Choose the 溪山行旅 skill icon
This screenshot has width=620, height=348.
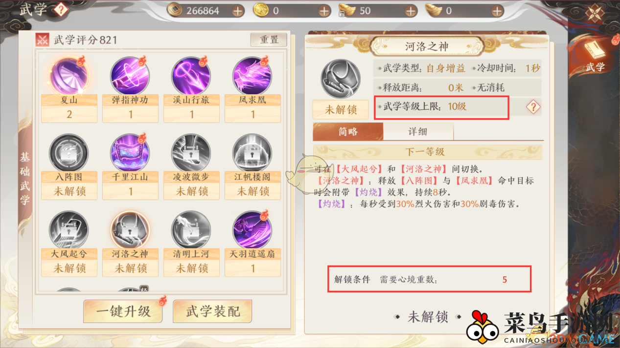pyautogui.click(x=191, y=76)
